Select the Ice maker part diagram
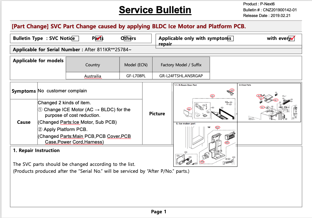This screenshot has width=312, height=218. click(205, 144)
